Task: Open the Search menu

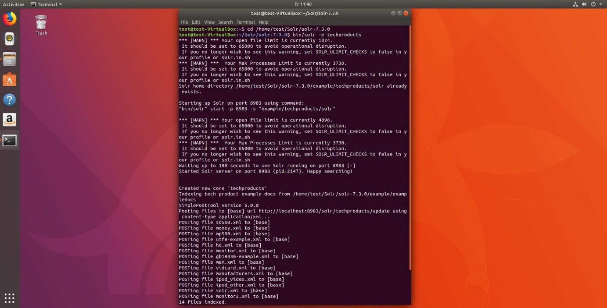Action: pos(226,22)
